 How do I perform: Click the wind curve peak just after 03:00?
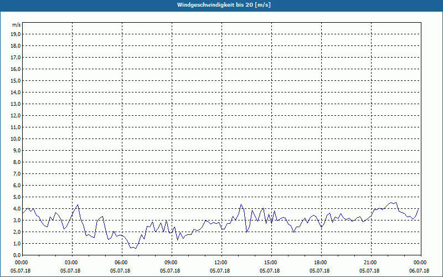[x=78, y=204]
